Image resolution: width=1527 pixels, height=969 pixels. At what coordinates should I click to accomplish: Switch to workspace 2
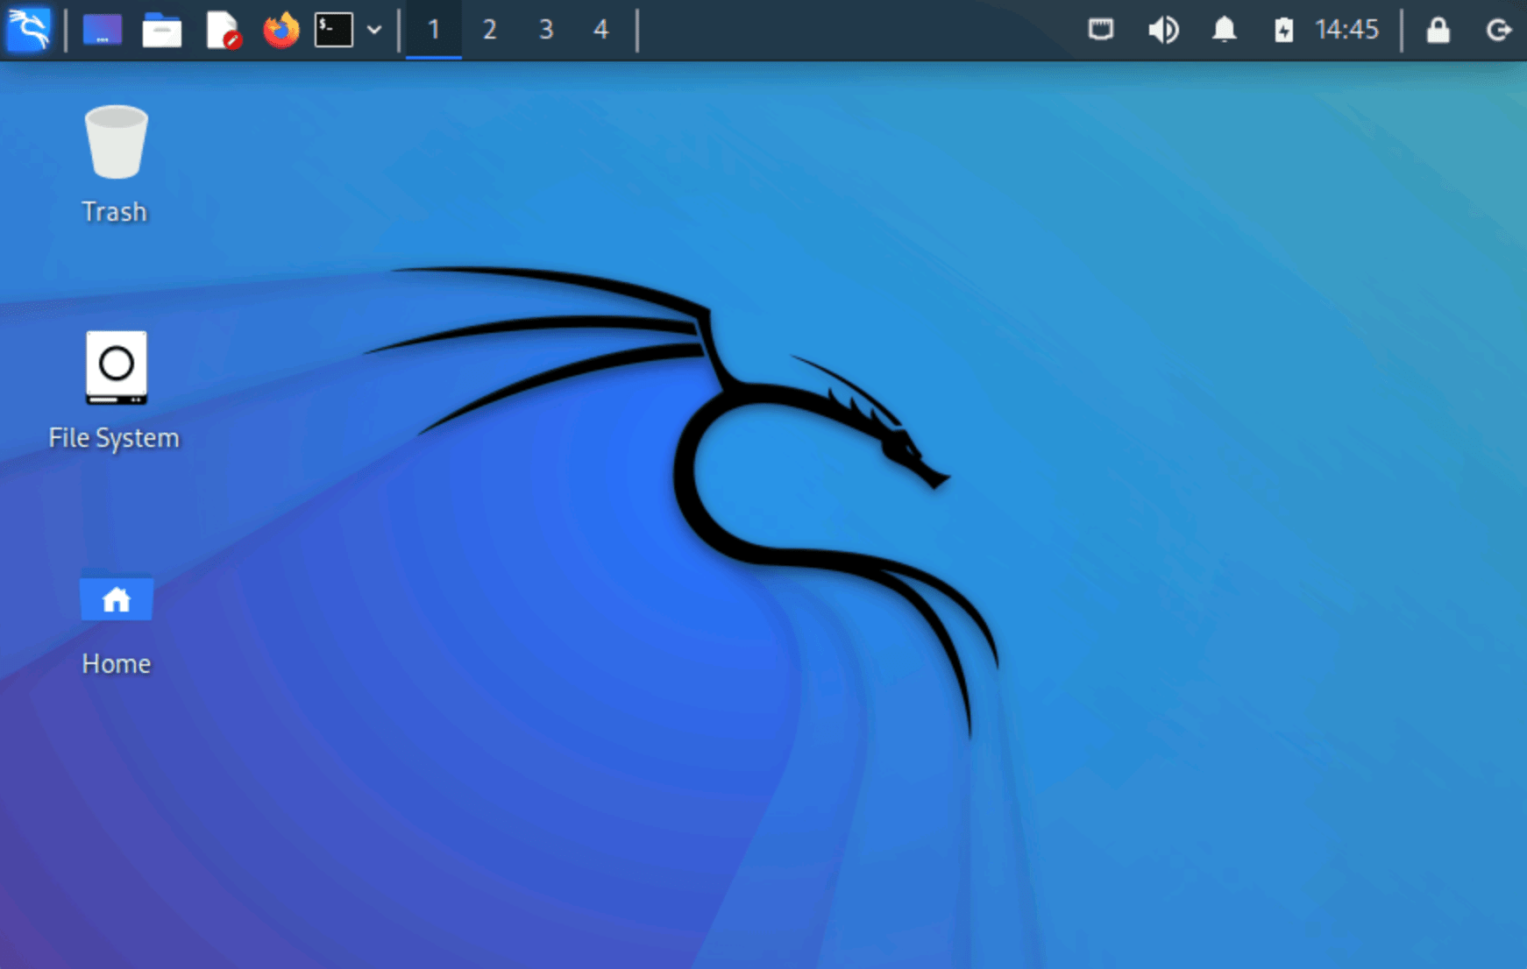tap(489, 30)
